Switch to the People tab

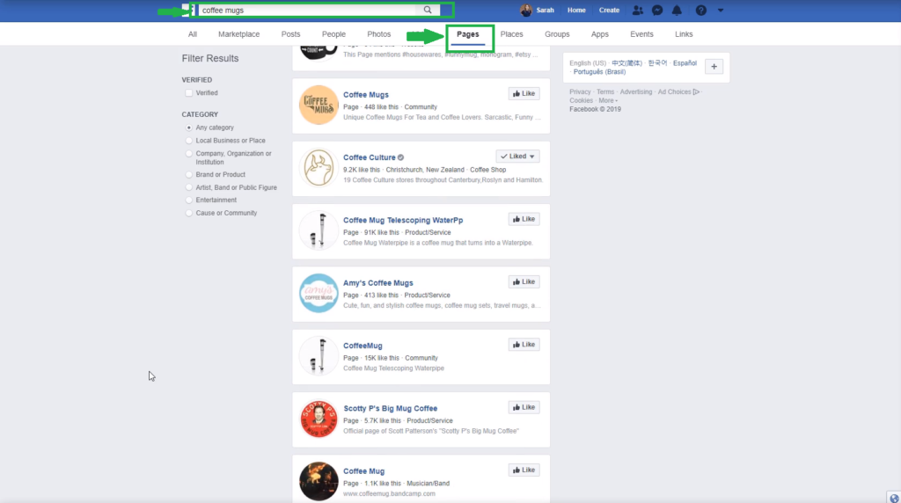pos(333,34)
